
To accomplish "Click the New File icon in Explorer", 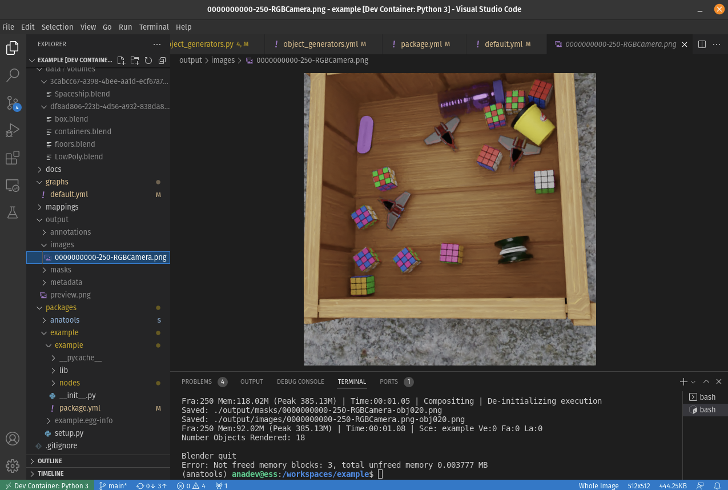I will 121,61.
